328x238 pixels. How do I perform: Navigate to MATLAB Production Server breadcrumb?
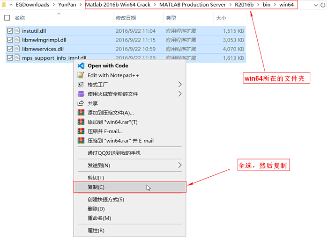point(193,5)
